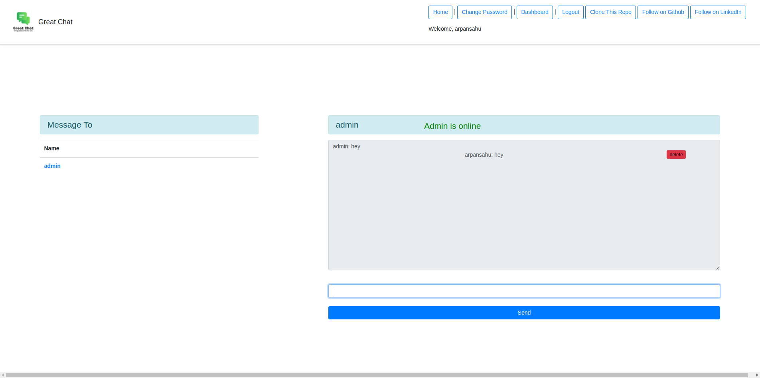Click the Great Chat brand title
This screenshot has height=378, width=760.
click(55, 22)
